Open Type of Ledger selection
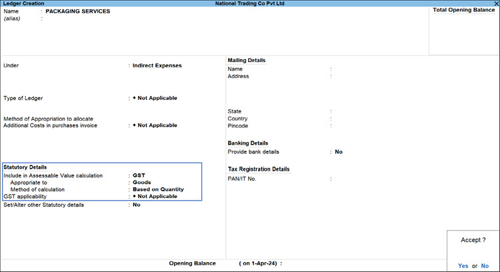Image resolution: width=500 pixels, height=272 pixels. pyautogui.click(x=155, y=98)
